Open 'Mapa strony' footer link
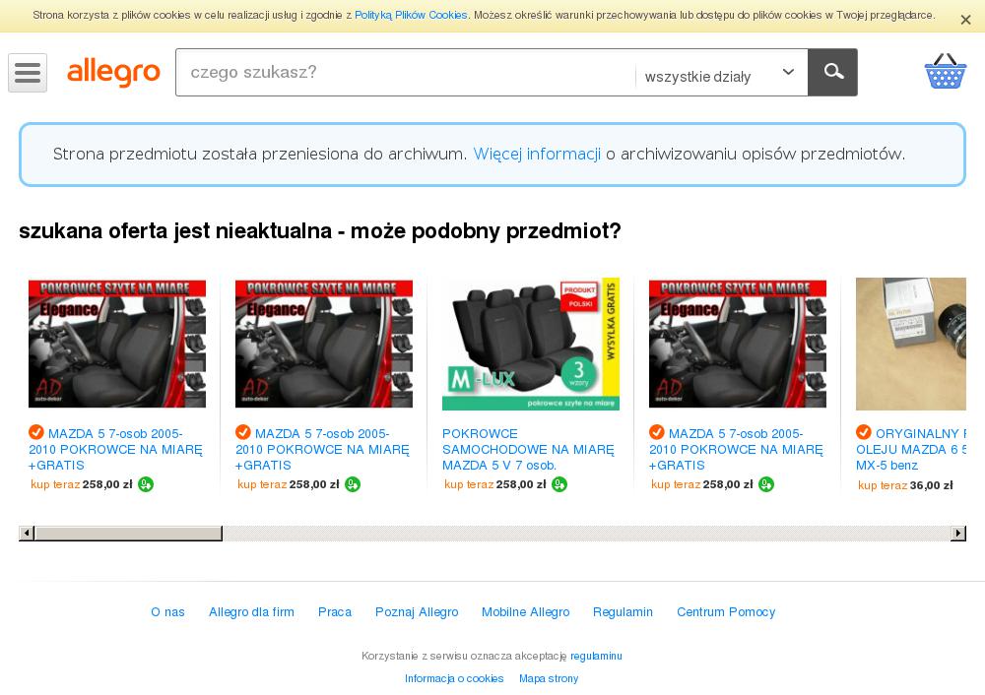Screen dimensions: 985x695 click(549, 678)
